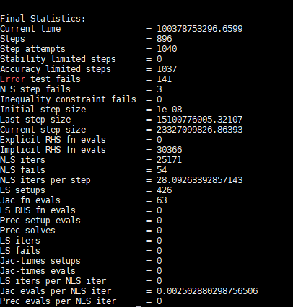This screenshot has height=307, width=293.
Task: Click the Current step size value 23327099826.86393
Action: pos(200,130)
